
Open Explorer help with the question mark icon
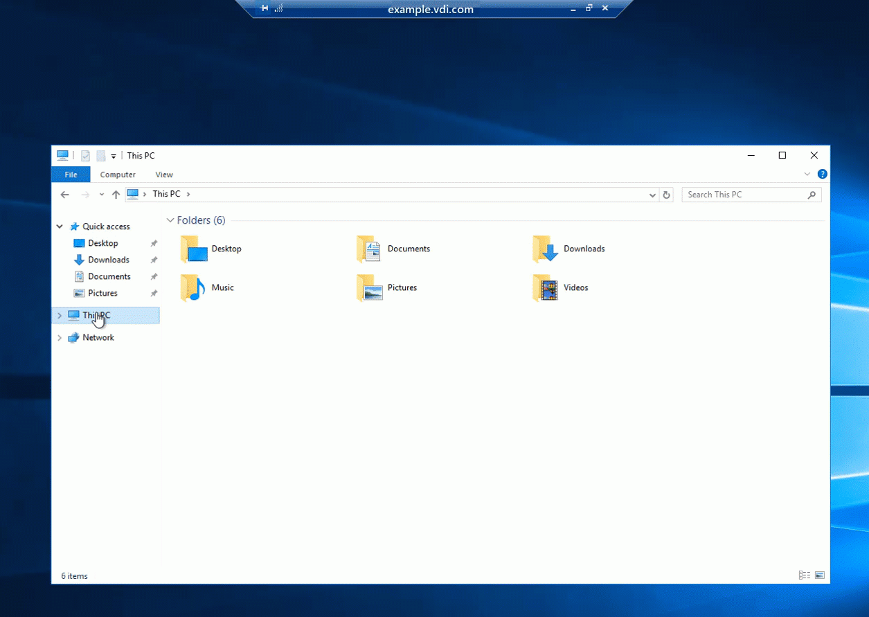[x=822, y=175]
